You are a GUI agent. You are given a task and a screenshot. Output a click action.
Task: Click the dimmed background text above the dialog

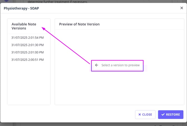tap(61, 2)
